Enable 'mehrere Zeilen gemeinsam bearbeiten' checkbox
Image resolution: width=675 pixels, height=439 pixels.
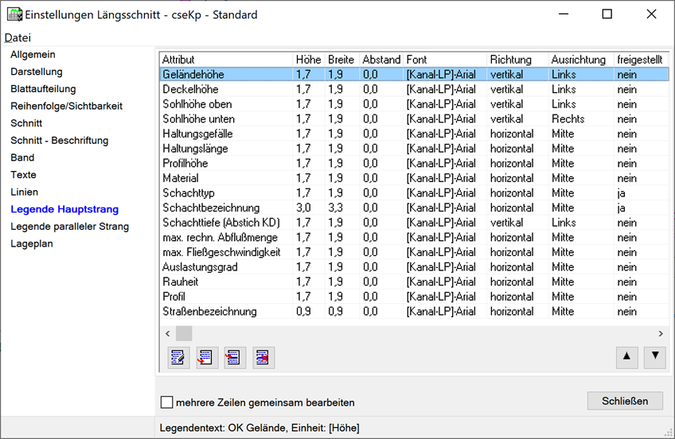(x=167, y=402)
